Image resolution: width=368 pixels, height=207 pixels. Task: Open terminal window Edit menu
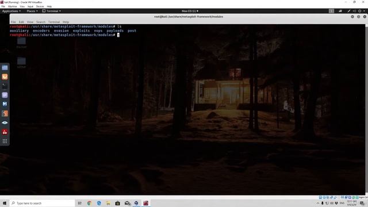(x=21, y=22)
